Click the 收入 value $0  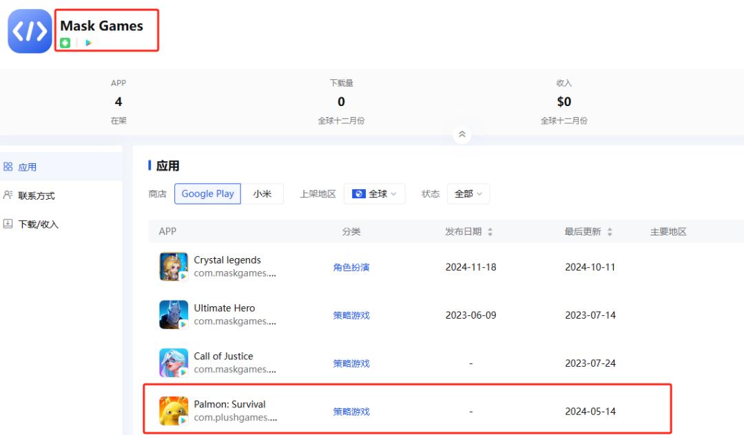pos(564,101)
